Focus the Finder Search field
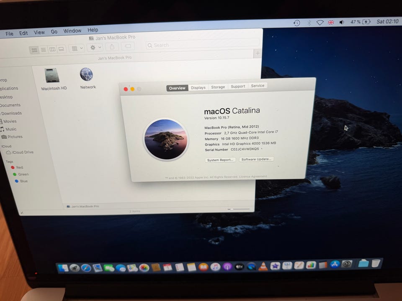402x301 pixels. (203, 43)
